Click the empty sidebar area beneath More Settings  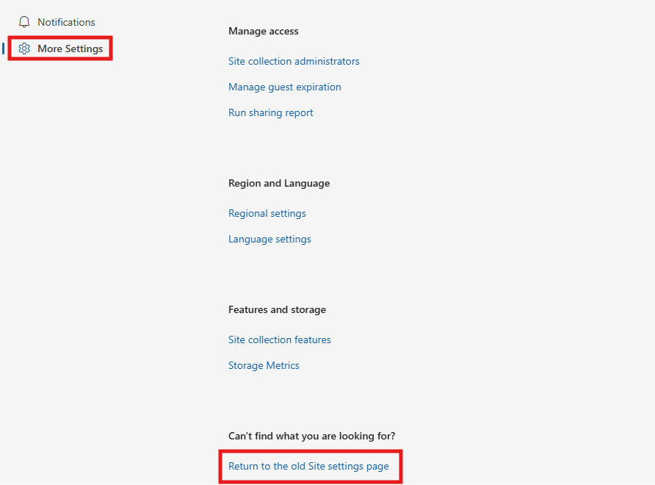click(x=104, y=251)
